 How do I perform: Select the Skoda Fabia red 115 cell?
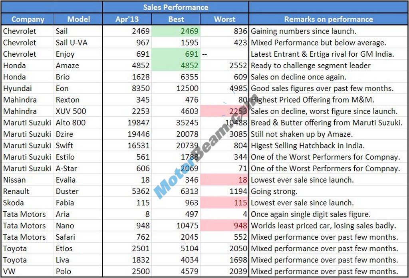(224, 203)
